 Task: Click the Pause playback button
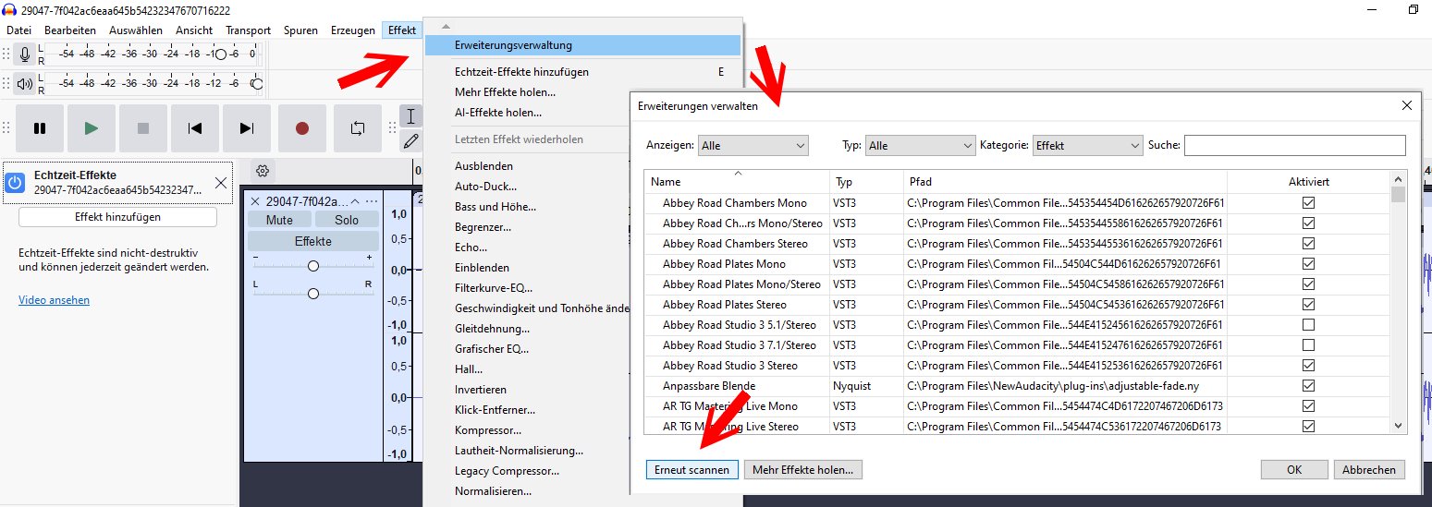pyautogui.click(x=40, y=128)
